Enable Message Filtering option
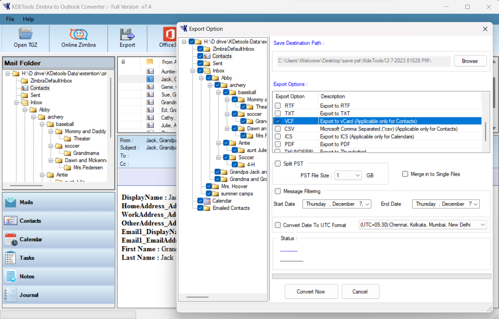The height and width of the screenshot is (319, 499). [278, 191]
